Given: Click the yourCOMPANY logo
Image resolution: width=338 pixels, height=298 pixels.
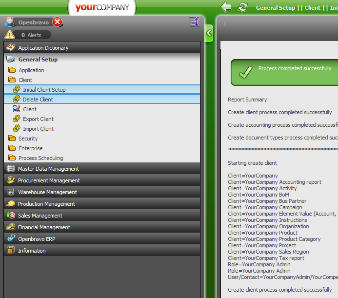Looking at the screenshot, I should point(102,7).
